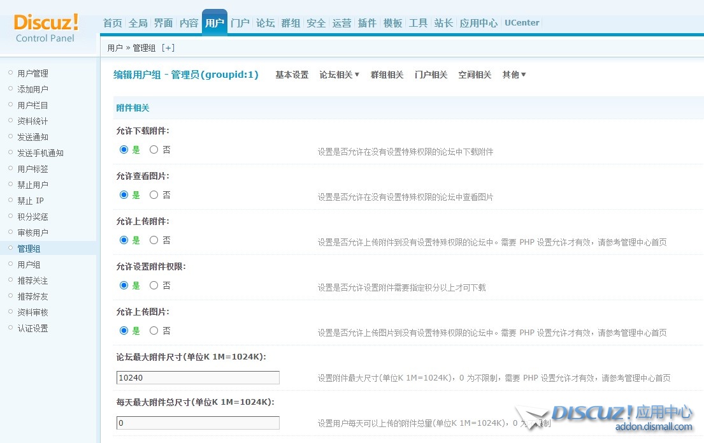The width and height of the screenshot is (704, 443).
Task: Open 用户管理 in the sidebar
Action: pyautogui.click(x=32, y=73)
